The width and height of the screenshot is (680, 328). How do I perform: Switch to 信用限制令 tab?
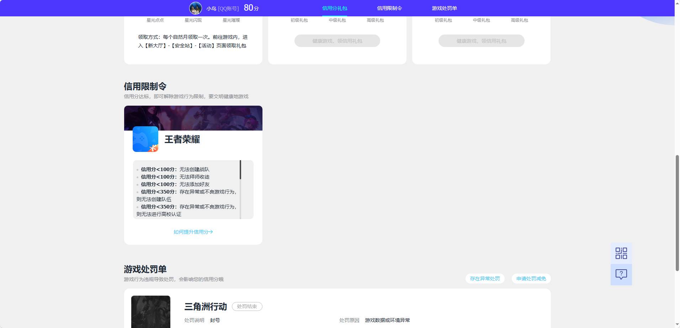pos(389,8)
